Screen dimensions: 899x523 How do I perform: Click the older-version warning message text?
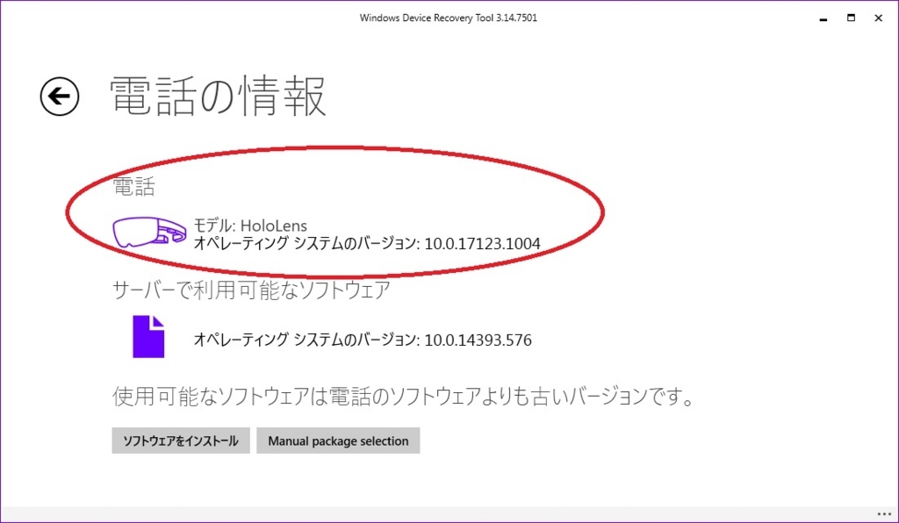tap(404, 397)
